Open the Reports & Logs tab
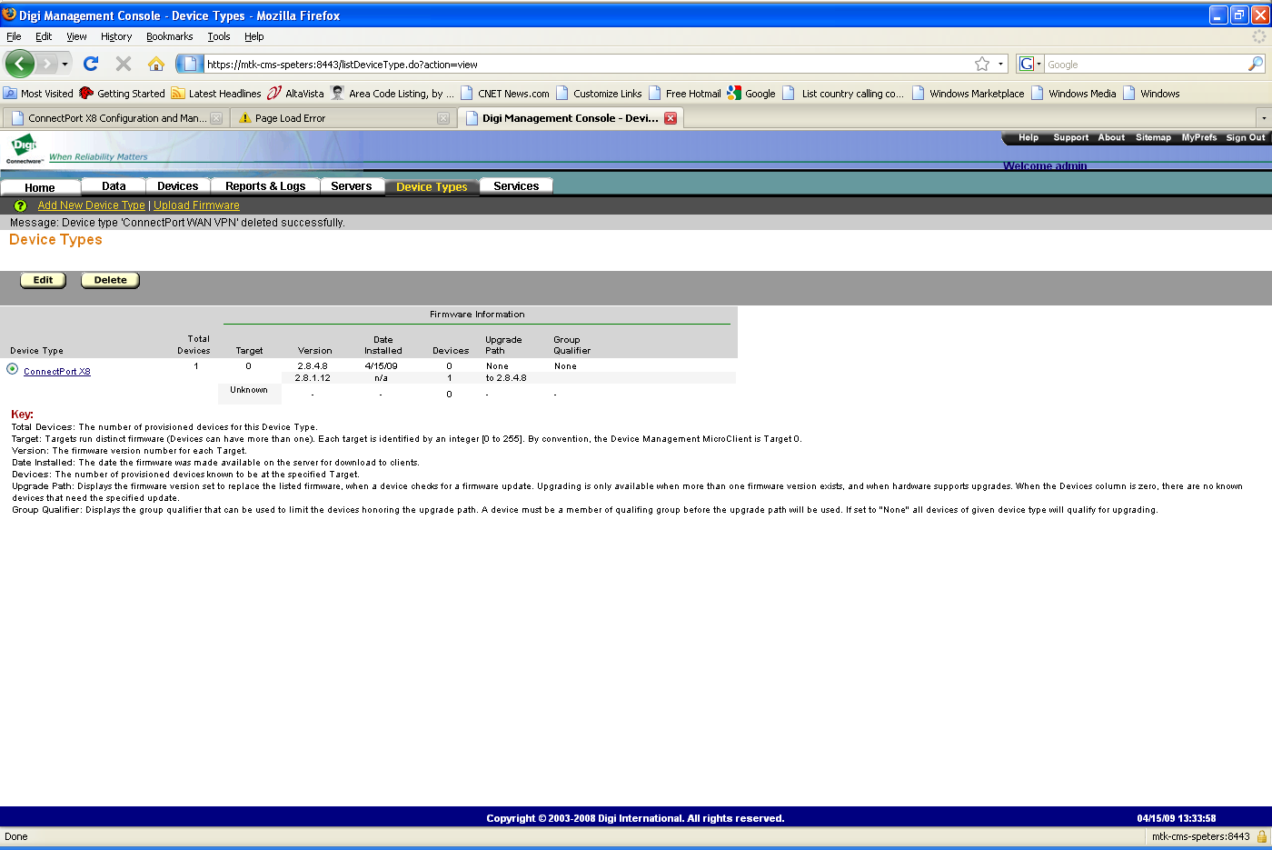This screenshot has width=1272, height=850. (265, 186)
